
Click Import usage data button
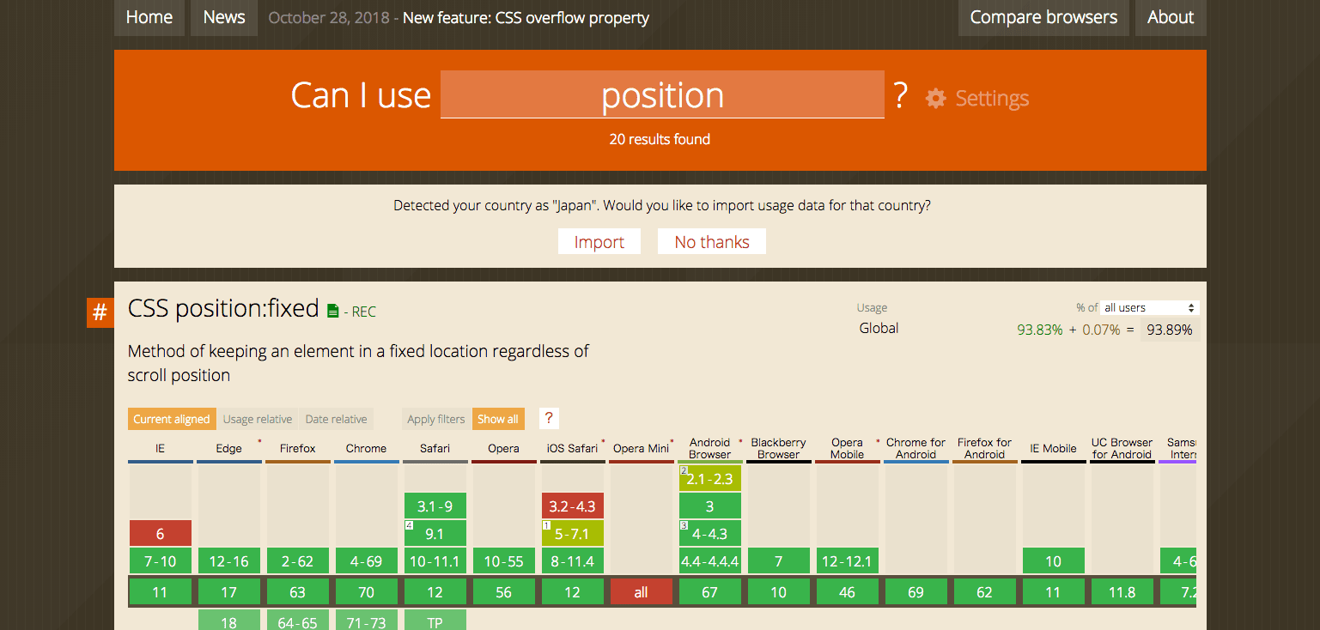point(599,242)
